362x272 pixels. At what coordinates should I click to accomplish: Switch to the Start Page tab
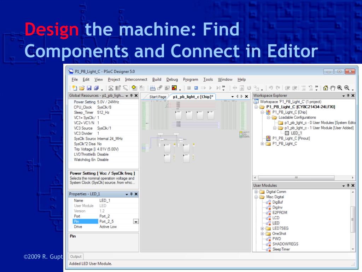(x=158, y=97)
